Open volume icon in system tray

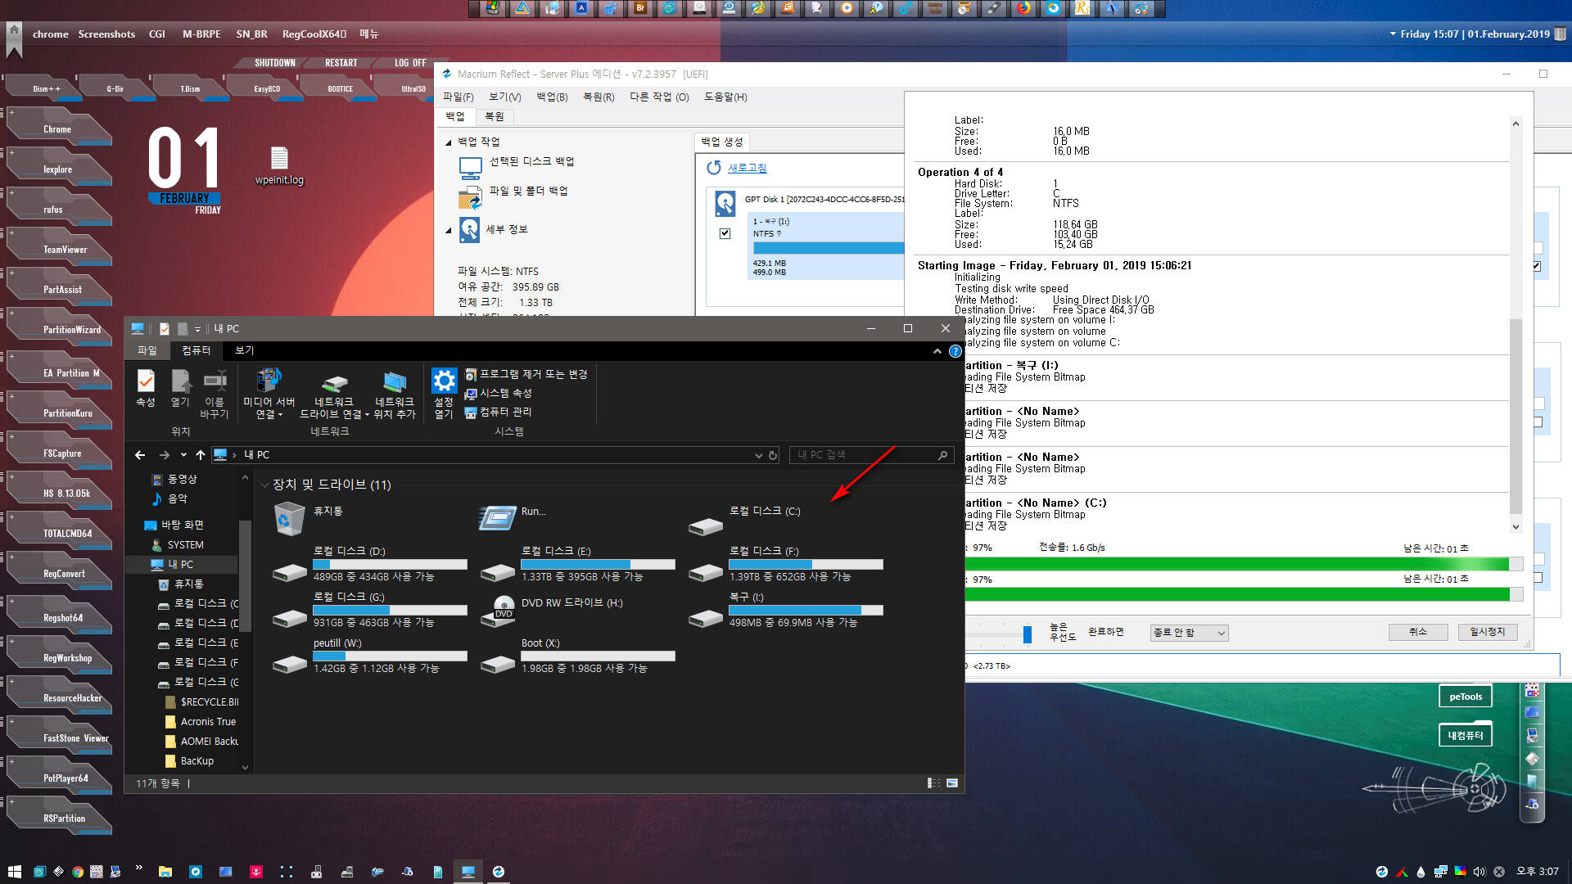[x=1479, y=872]
